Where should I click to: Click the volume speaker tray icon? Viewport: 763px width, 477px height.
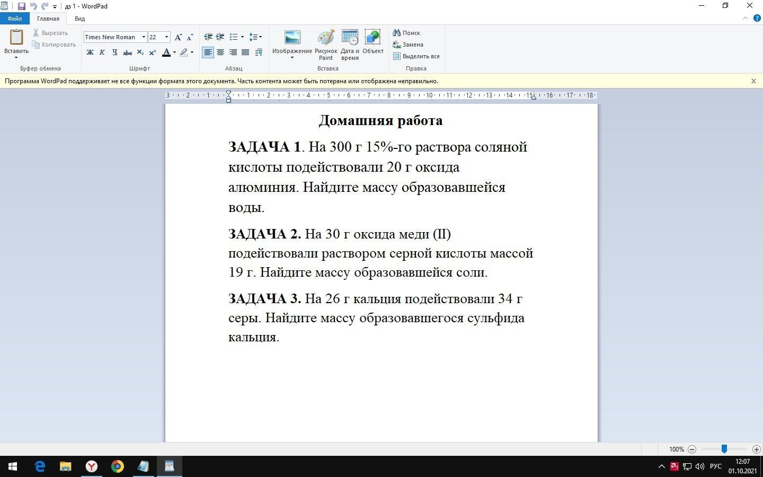coord(700,466)
